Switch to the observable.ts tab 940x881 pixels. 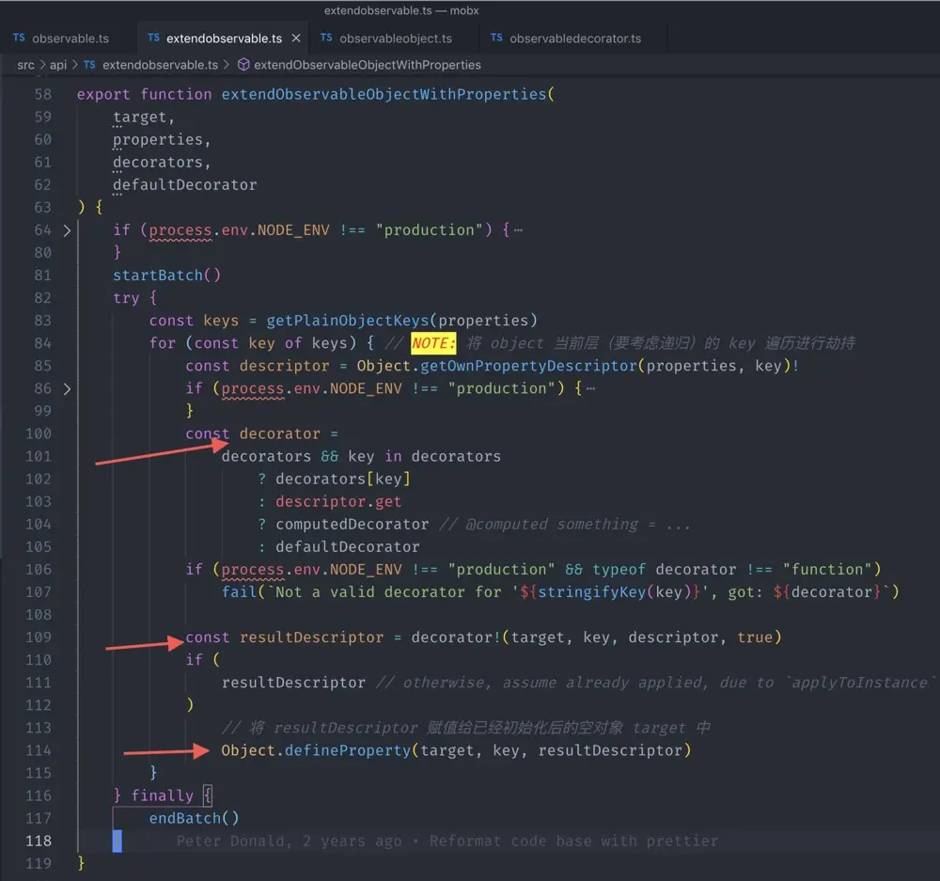(x=68, y=38)
